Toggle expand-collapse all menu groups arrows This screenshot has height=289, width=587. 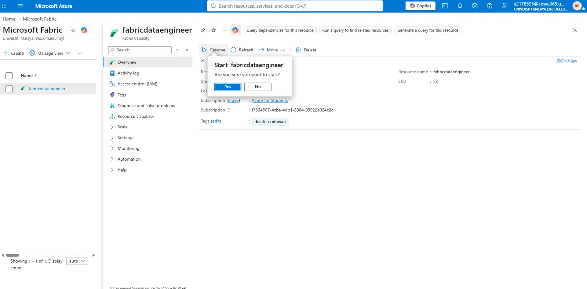point(177,50)
